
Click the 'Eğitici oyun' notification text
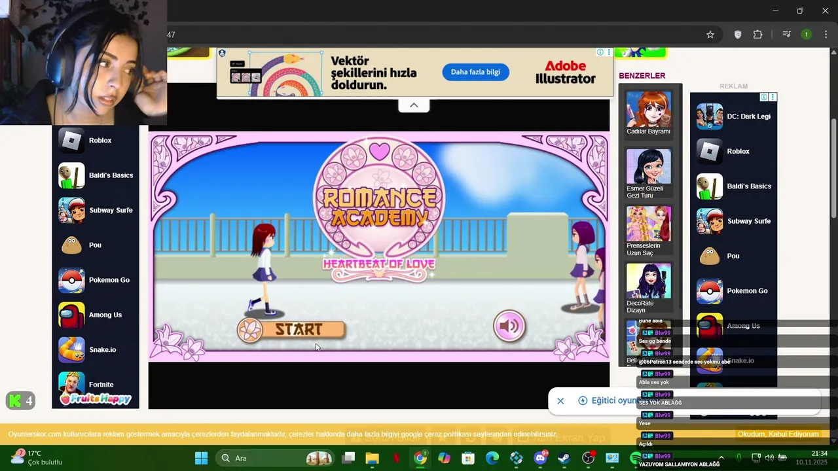point(614,401)
